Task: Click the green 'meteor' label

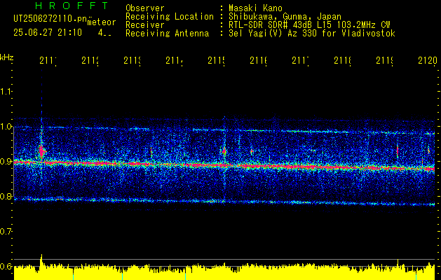Action: click(102, 22)
